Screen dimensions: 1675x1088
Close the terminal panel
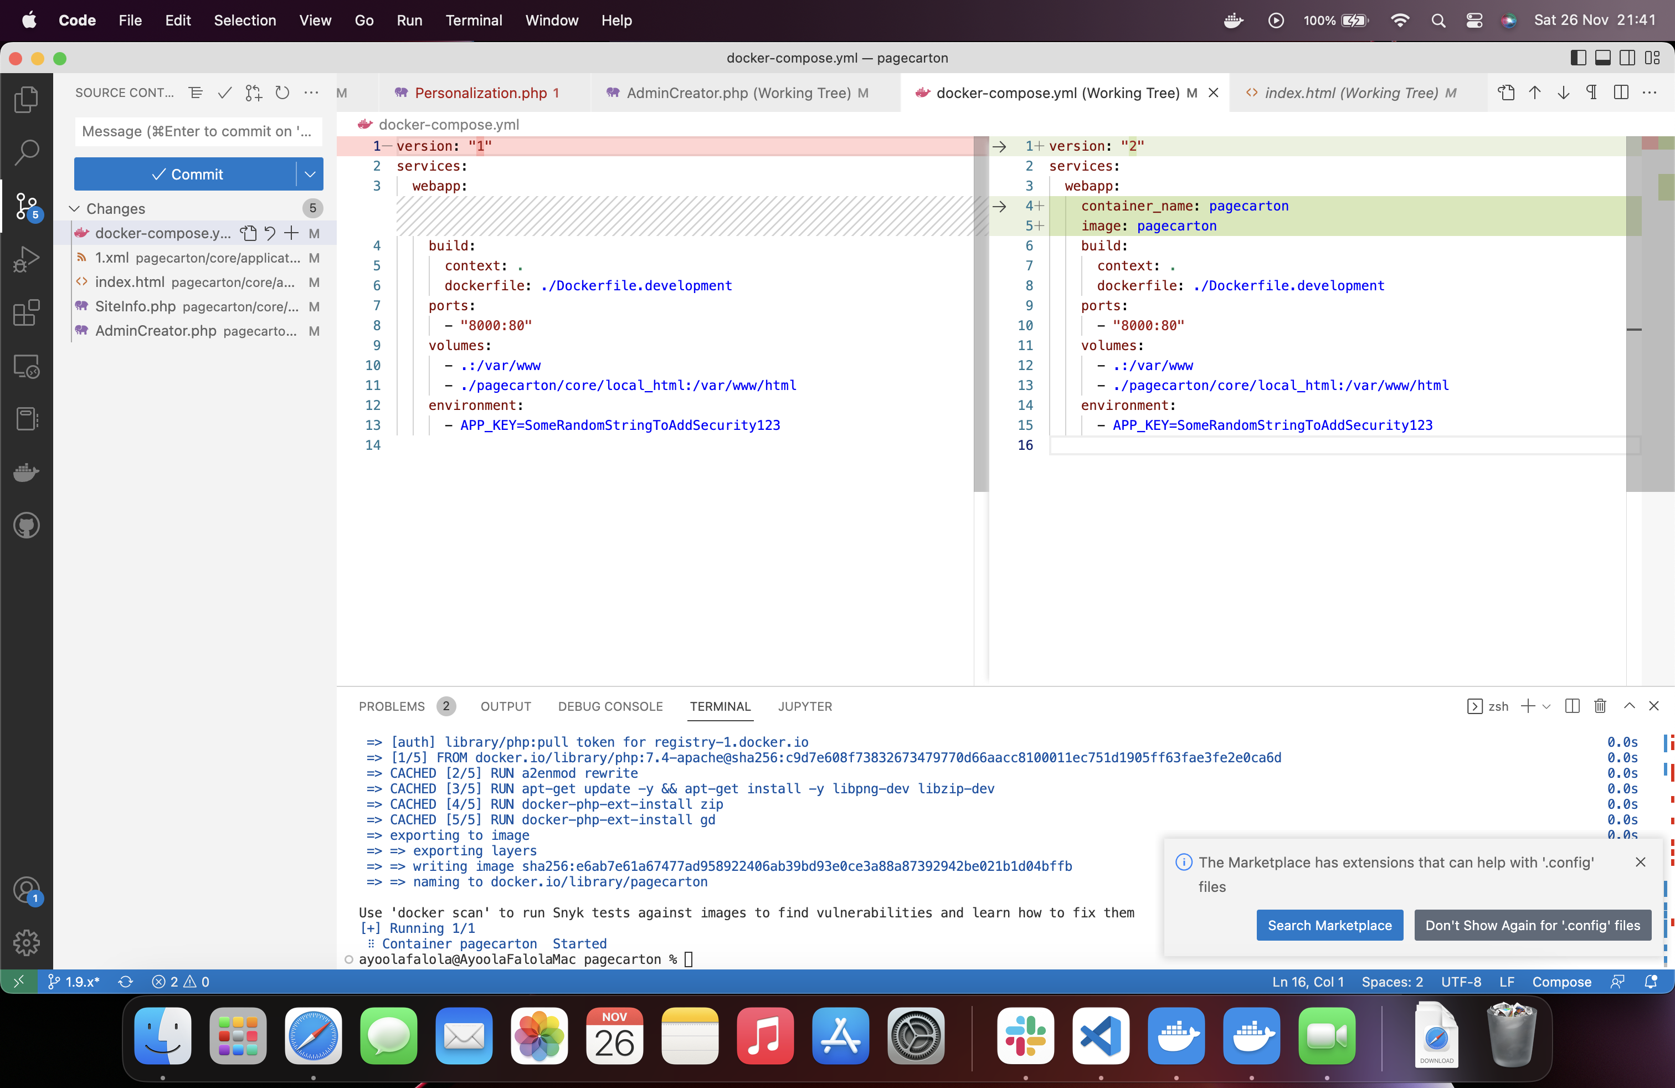coord(1655,706)
